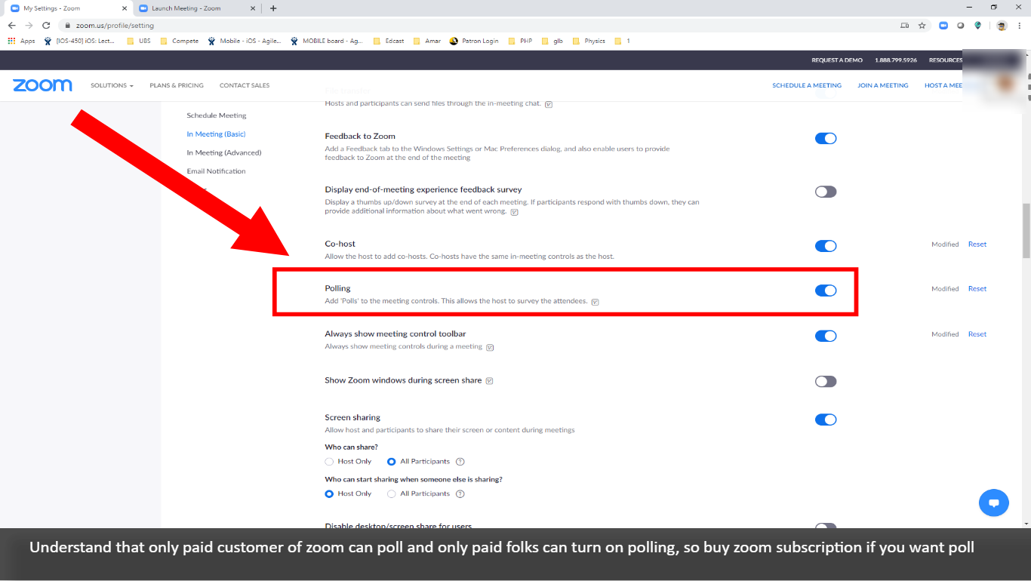Open the browser profile avatar
The image size is (1031, 581).
coord(1001,25)
